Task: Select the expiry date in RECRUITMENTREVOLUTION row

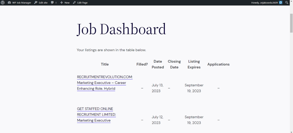Action: (194, 88)
